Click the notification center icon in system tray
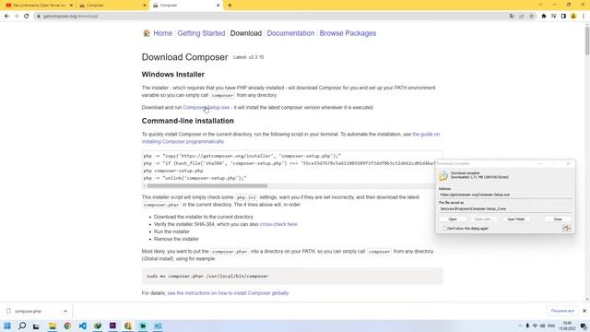Viewport: 590px width, 332px height. 584,326
